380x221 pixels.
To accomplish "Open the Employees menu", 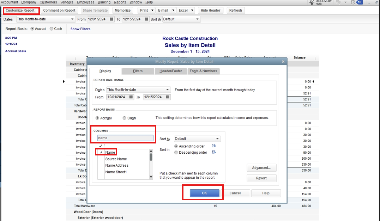I will (85, 2).
